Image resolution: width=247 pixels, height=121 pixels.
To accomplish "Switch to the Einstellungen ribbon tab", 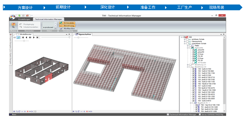I will 24,19.
